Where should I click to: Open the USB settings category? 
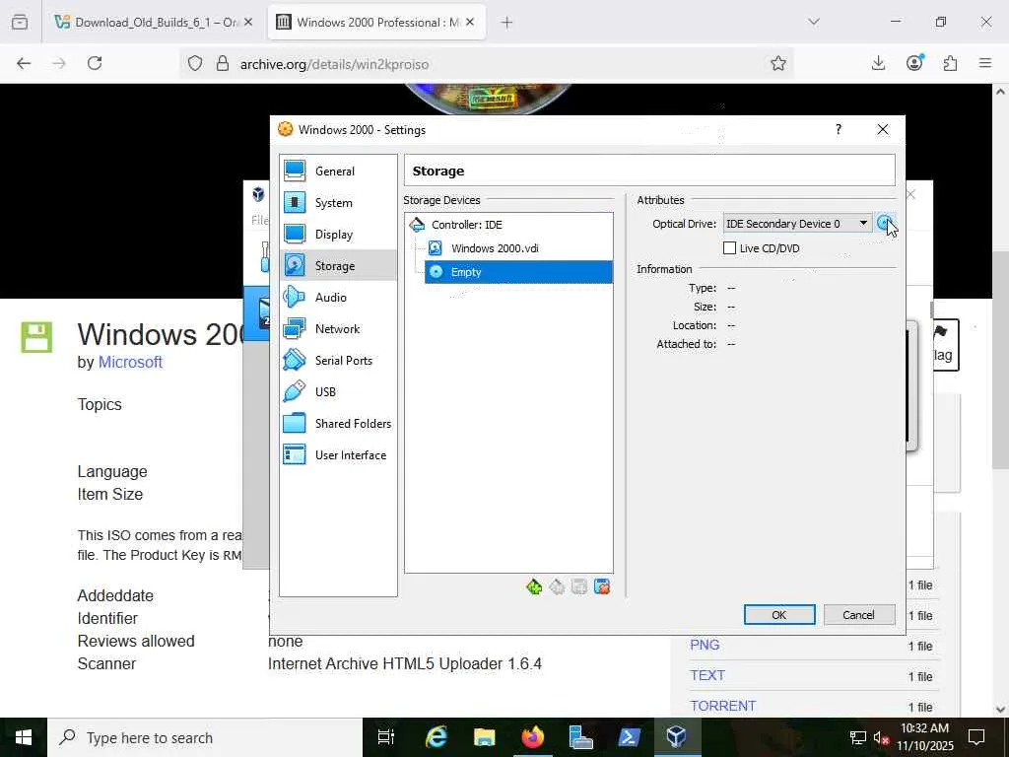pyautogui.click(x=338, y=392)
